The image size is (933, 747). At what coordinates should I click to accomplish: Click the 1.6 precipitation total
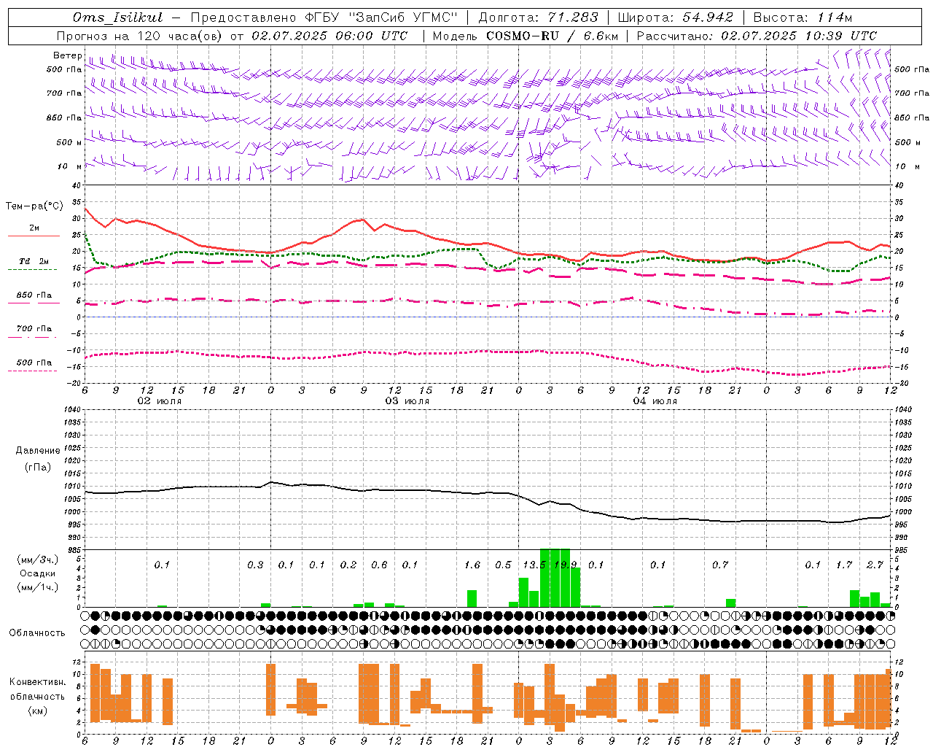point(472,565)
